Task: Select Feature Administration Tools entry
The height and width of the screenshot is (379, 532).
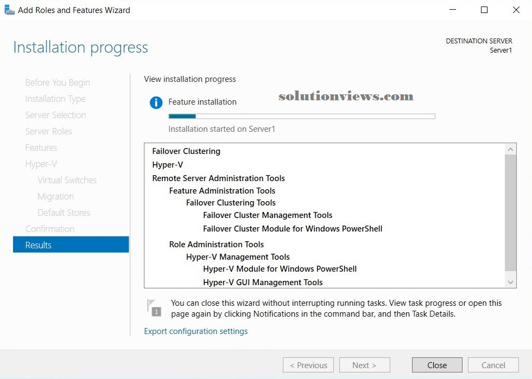Action: 222,191
